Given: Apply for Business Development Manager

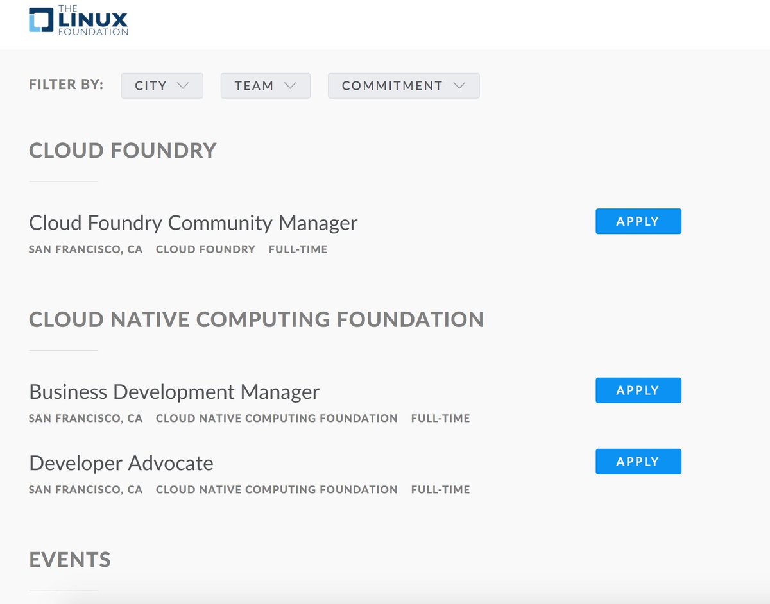Looking at the screenshot, I should [x=638, y=390].
